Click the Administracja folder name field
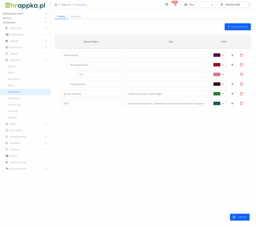The width and height of the screenshot is (256, 227). click(x=92, y=55)
